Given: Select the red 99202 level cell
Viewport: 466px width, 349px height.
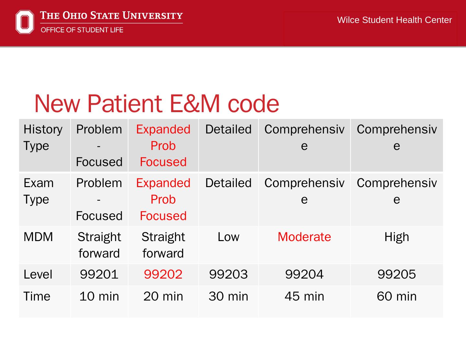Looking at the screenshot, I should tap(163, 274).
